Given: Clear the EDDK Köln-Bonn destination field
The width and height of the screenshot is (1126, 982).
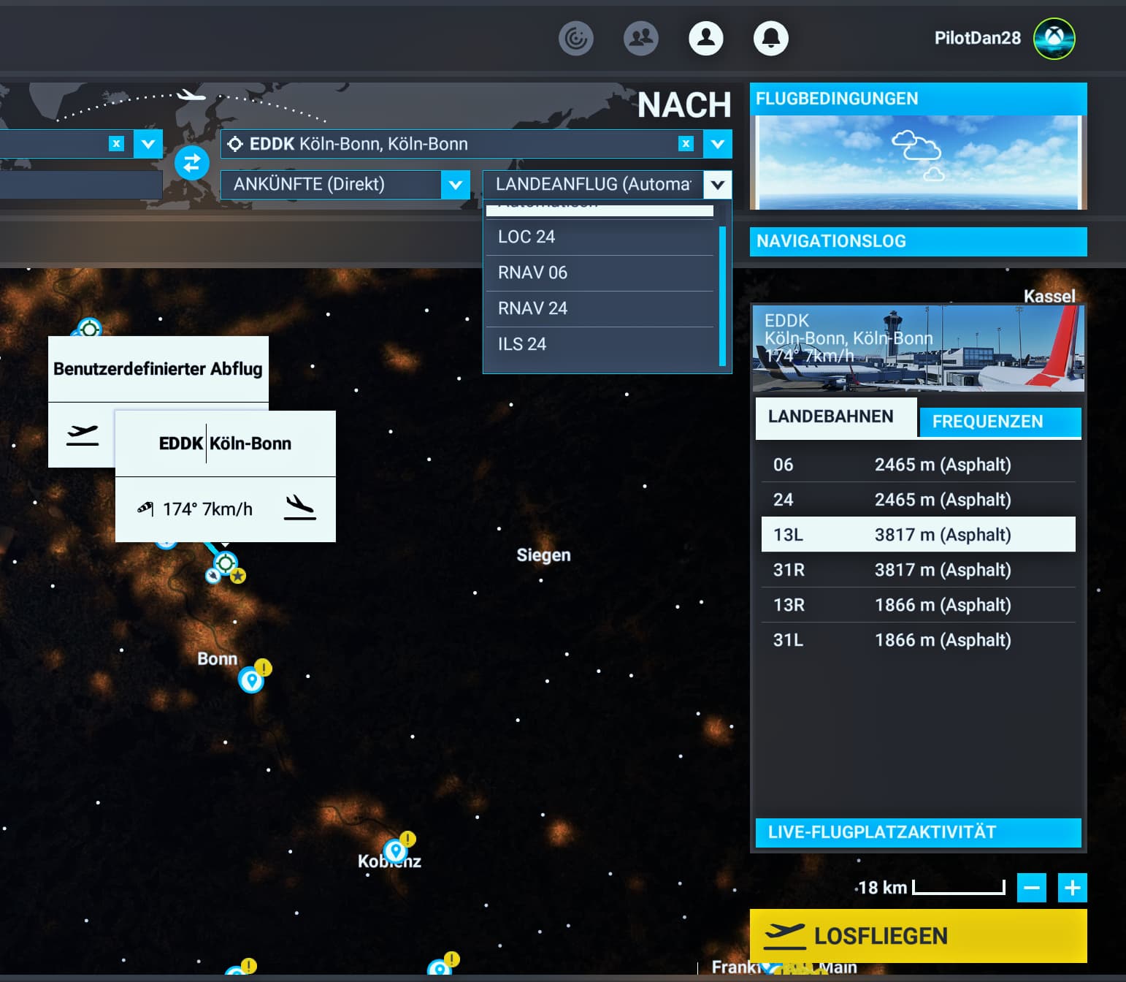Looking at the screenshot, I should pyautogui.click(x=685, y=143).
